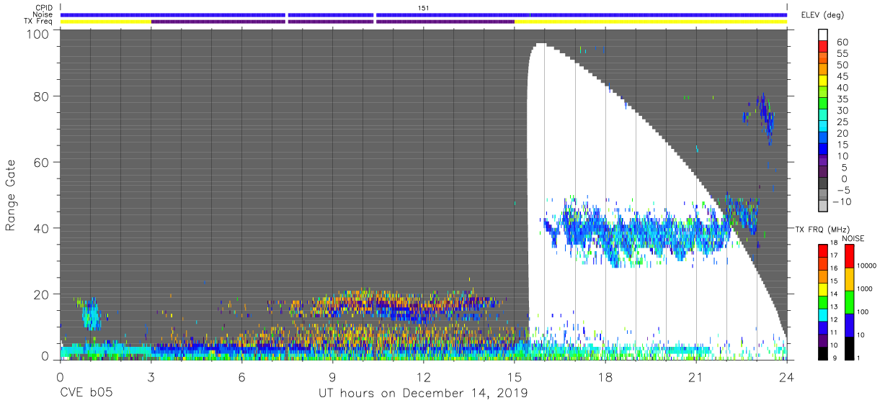This screenshot has width=885, height=408.
Task: Click the "UT hours on December 14, 2019" axis title
Action: click(423, 394)
